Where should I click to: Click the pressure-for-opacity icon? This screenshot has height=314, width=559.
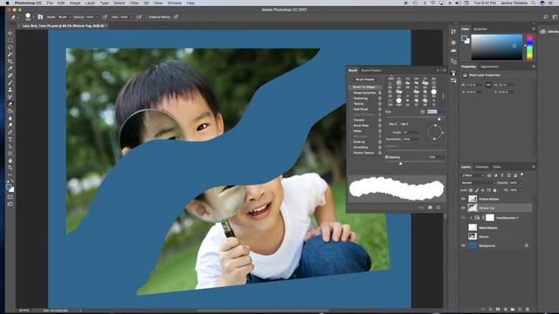pyautogui.click(x=105, y=17)
